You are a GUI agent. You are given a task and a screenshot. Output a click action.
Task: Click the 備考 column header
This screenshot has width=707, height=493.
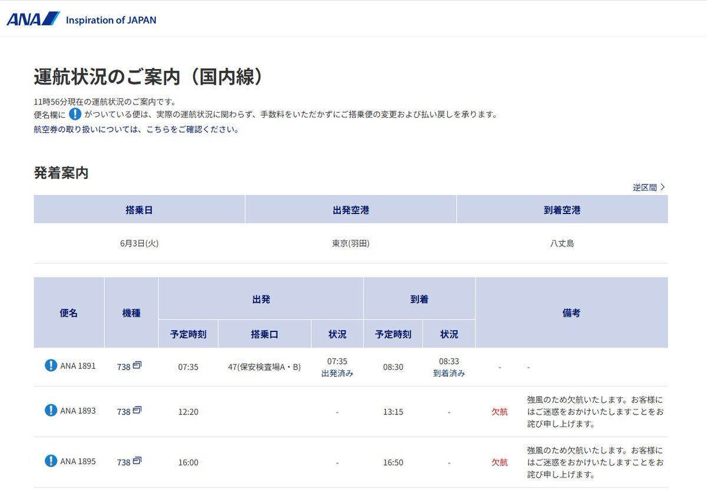(571, 313)
